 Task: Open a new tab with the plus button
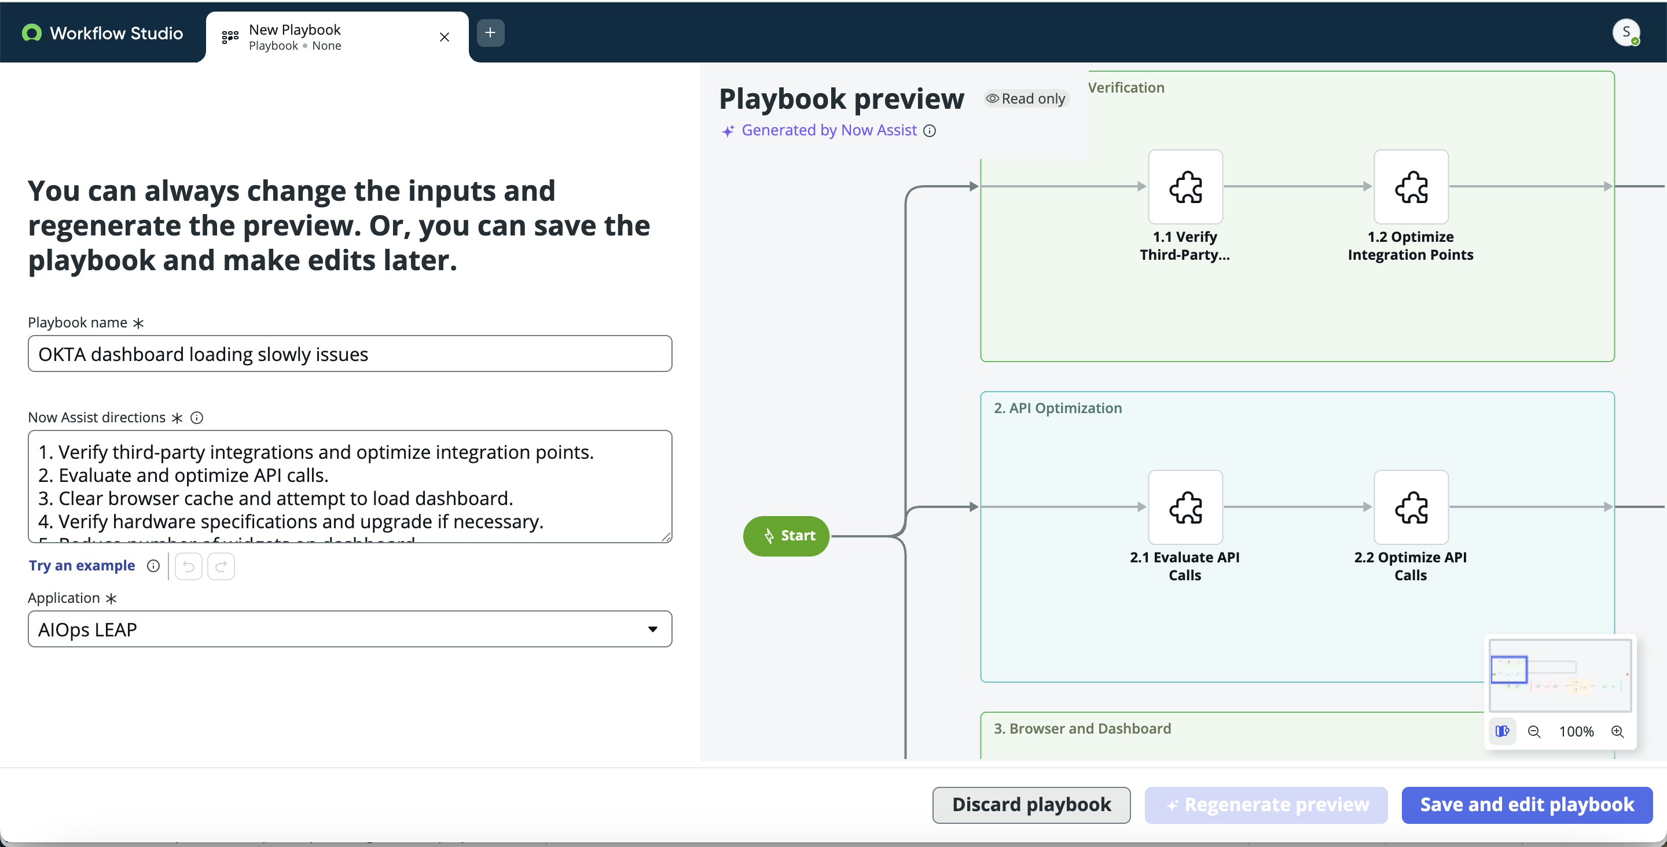490,32
